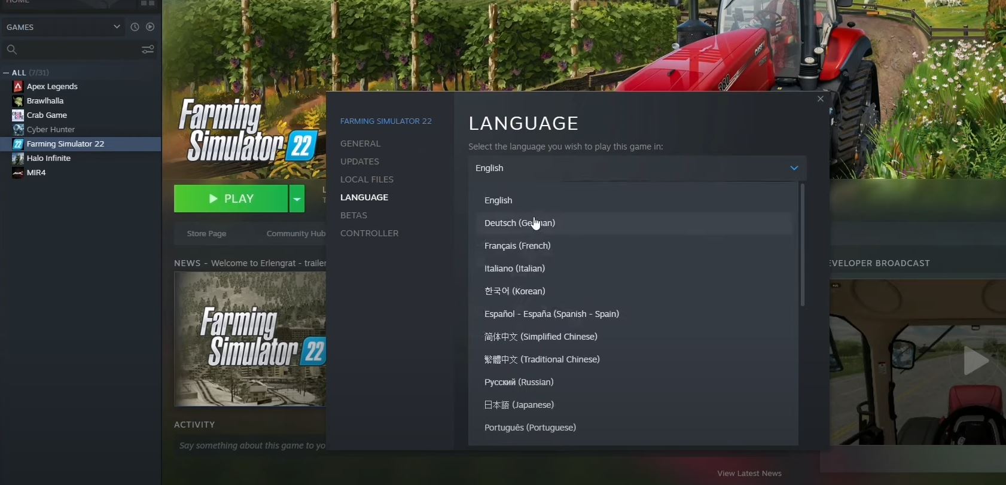Select Cyber Hunter in library list
The height and width of the screenshot is (485, 1006).
(51, 129)
